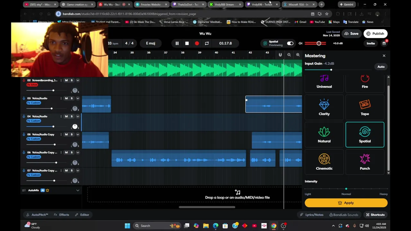
Task: Click the Auto input gain button
Action: [x=381, y=67]
